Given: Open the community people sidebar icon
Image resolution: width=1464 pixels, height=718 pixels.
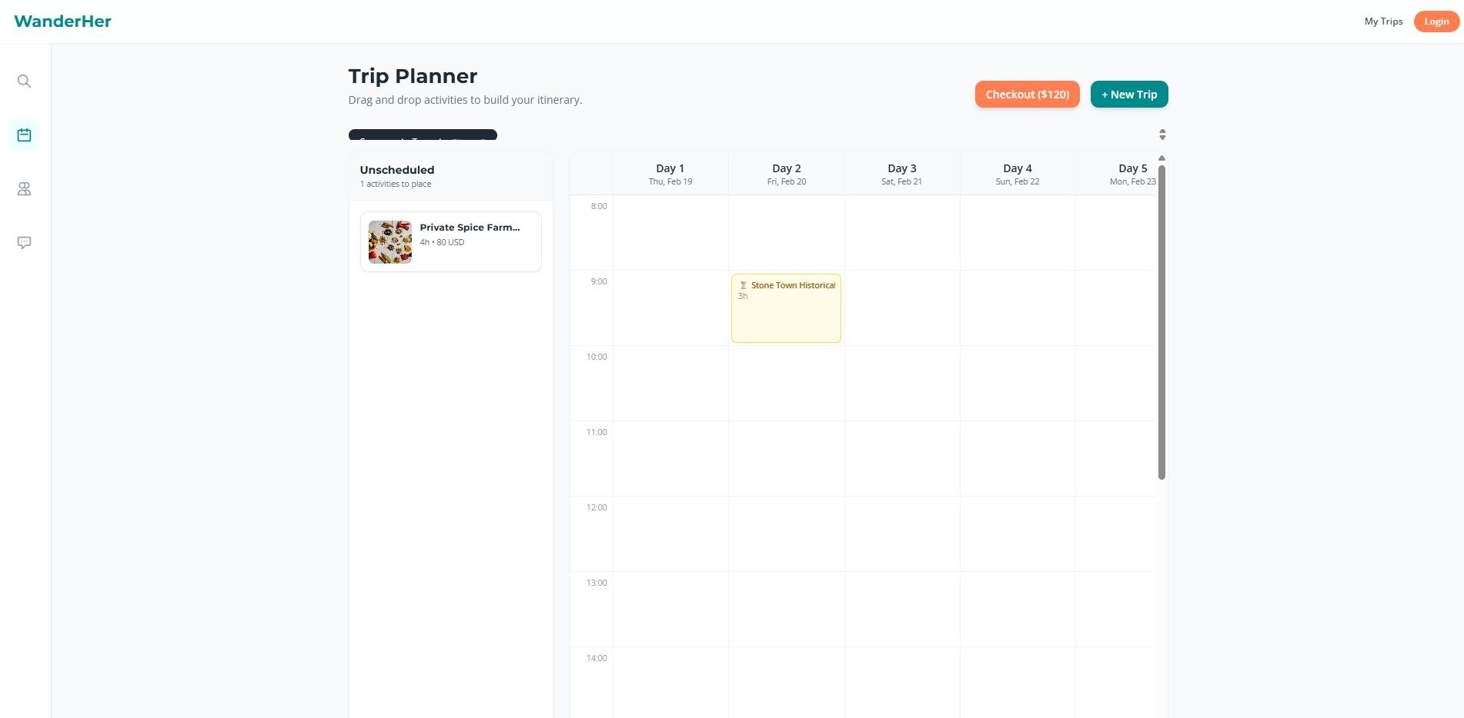Looking at the screenshot, I should [25, 189].
